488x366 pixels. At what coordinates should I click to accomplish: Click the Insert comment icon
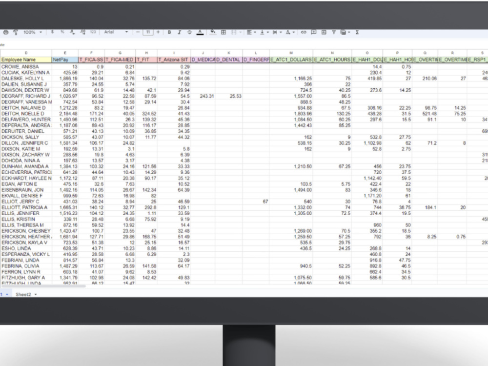pyautogui.click(x=314, y=32)
